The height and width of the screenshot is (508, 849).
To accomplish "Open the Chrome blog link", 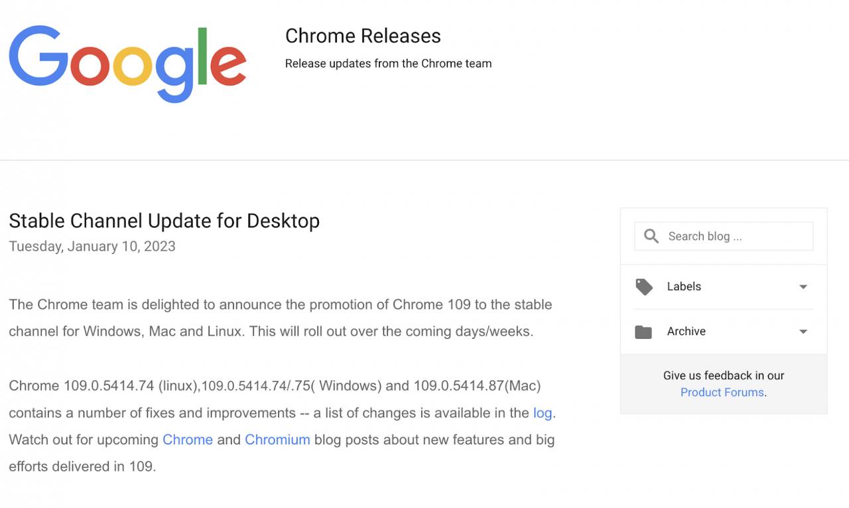I will pos(188,440).
